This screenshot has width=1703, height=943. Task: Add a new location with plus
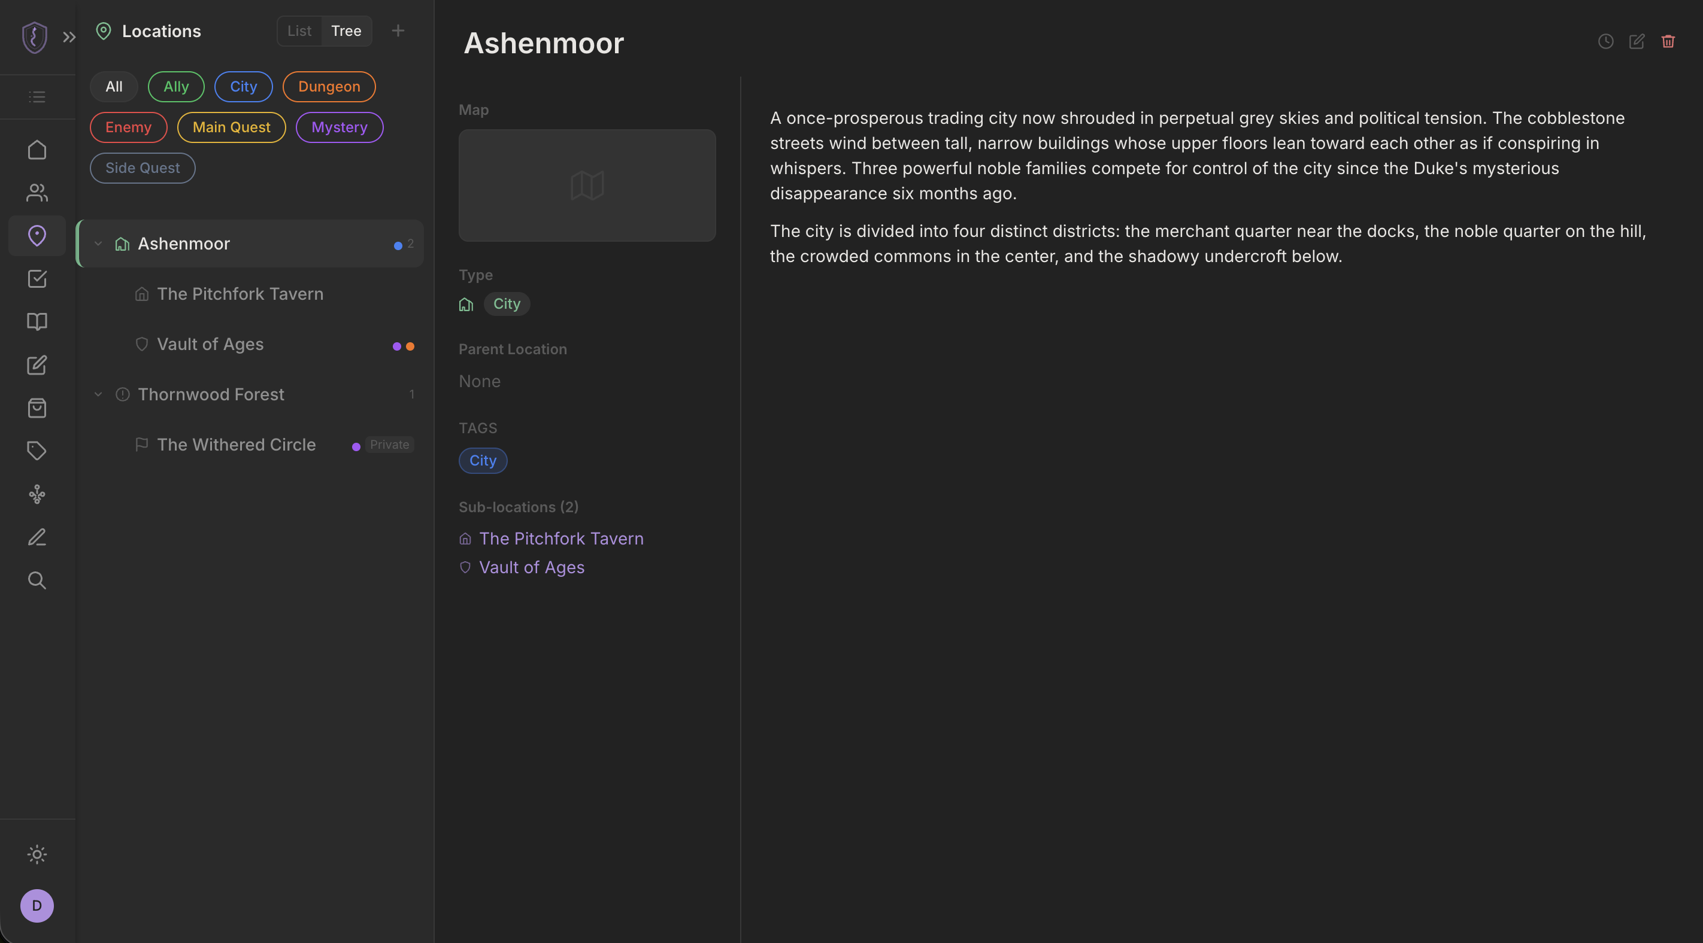pyautogui.click(x=398, y=31)
